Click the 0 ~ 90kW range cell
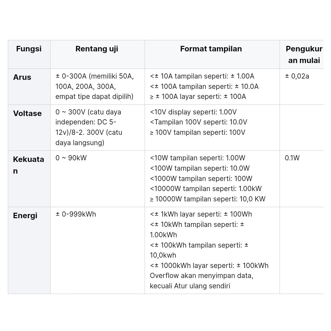This screenshot has height=331, width=331. click(71, 158)
